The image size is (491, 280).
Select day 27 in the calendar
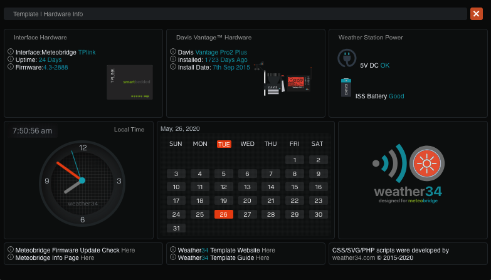click(x=247, y=214)
